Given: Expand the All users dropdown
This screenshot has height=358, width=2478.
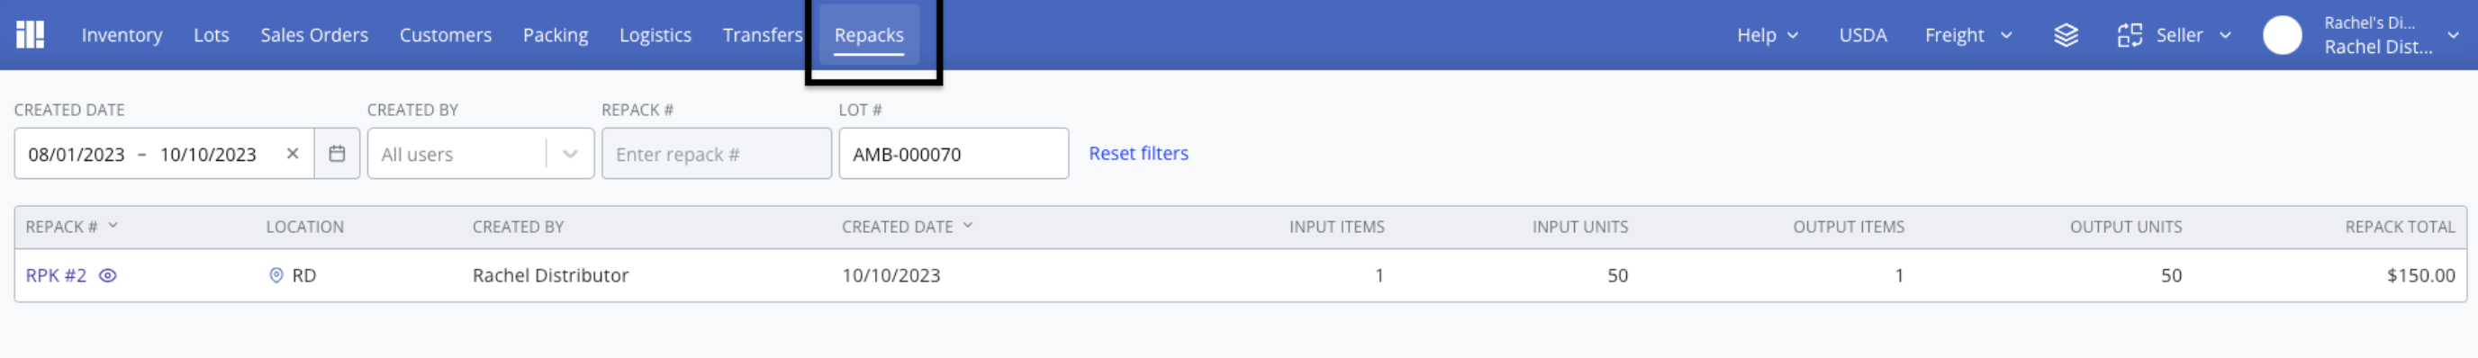Looking at the screenshot, I should [x=569, y=154].
